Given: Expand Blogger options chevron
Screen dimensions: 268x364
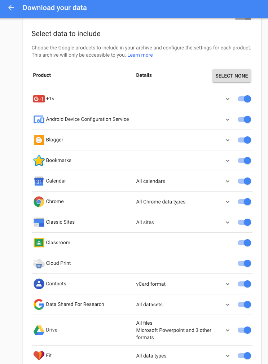Looking at the screenshot, I should [x=228, y=140].
